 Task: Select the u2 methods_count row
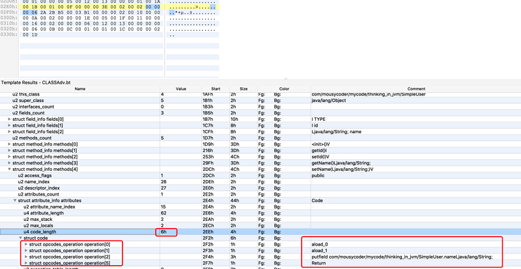pos(260,138)
